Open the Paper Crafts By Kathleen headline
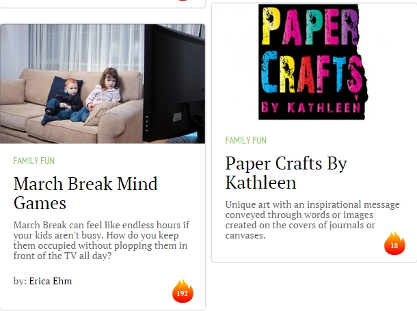417x311 pixels. coord(286,172)
